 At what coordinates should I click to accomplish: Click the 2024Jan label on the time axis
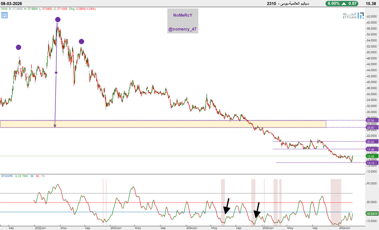tap(192, 227)
